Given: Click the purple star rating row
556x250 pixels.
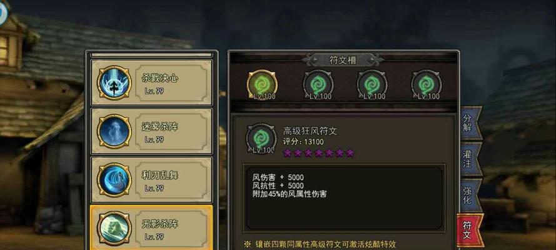Looking at the screenshot, I should (318, 153).
